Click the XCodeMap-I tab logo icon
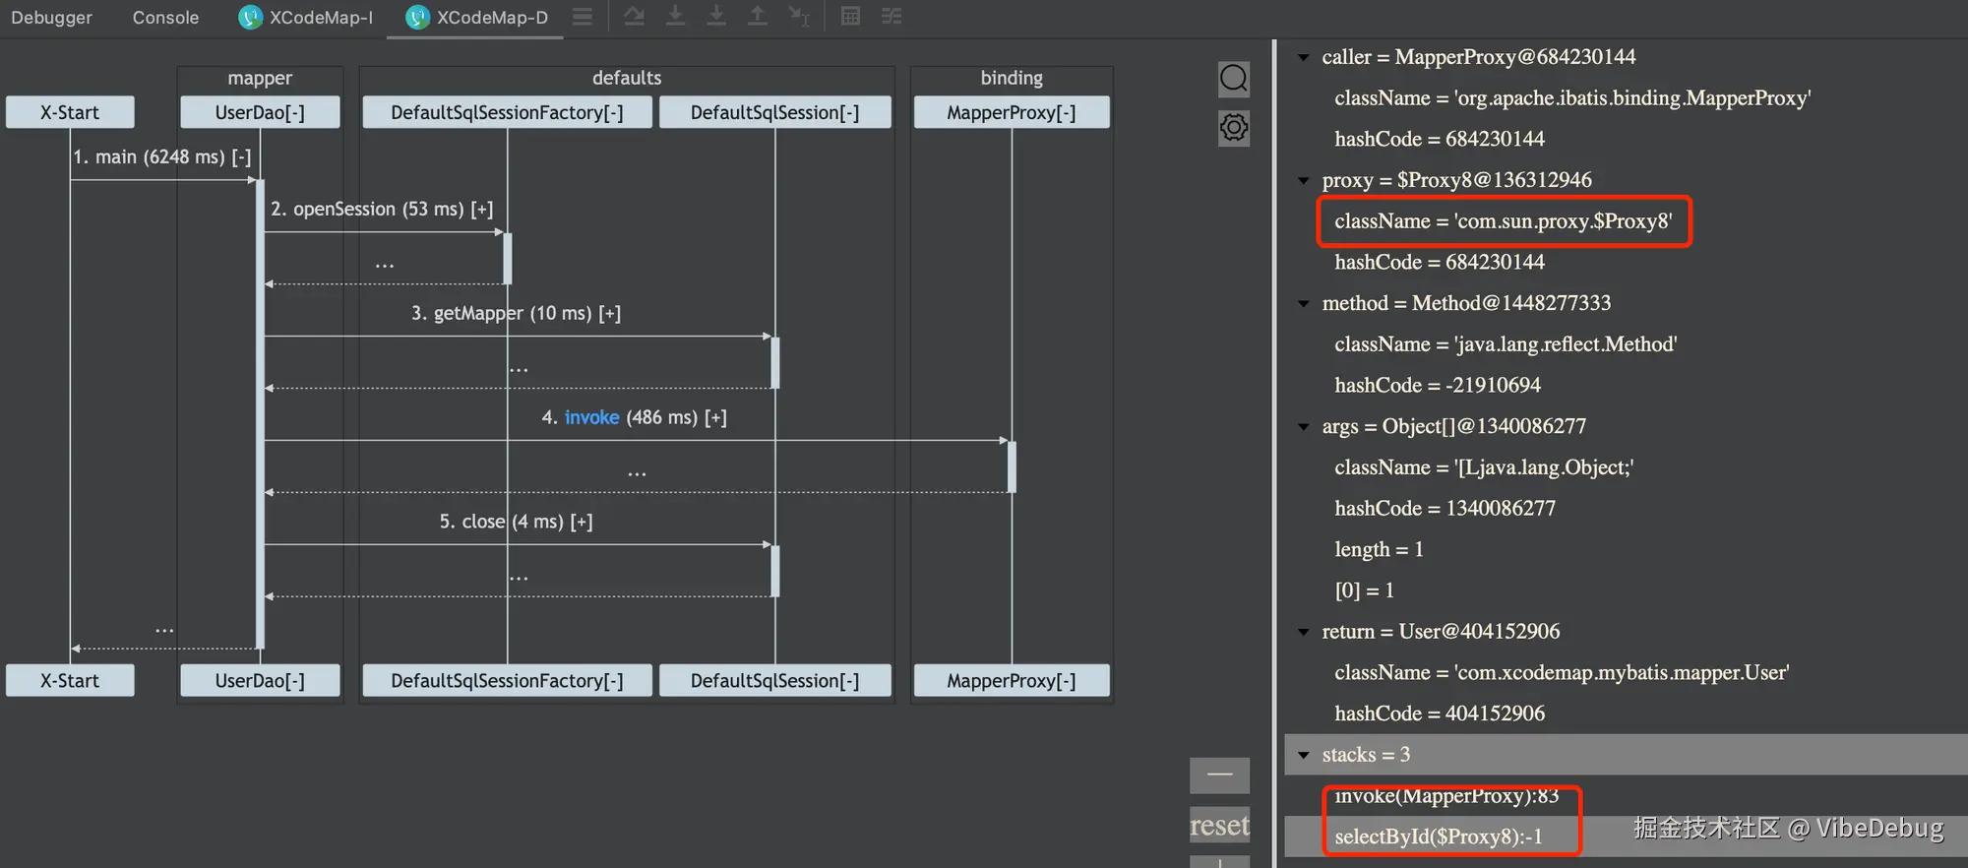Viewport: 1968px width, 868px height. (251, 17)
